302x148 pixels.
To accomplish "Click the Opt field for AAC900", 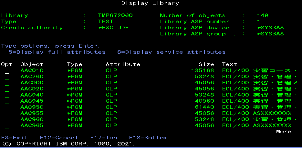I will [x=7, y=83].
